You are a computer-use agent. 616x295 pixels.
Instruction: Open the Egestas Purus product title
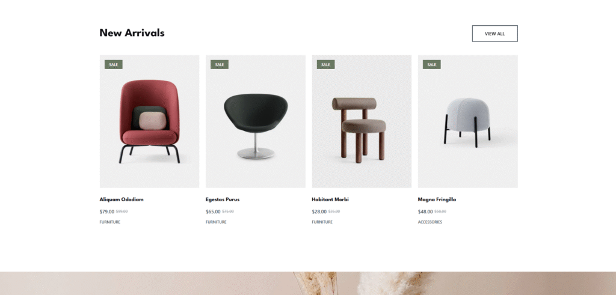(x=223, y=199)
